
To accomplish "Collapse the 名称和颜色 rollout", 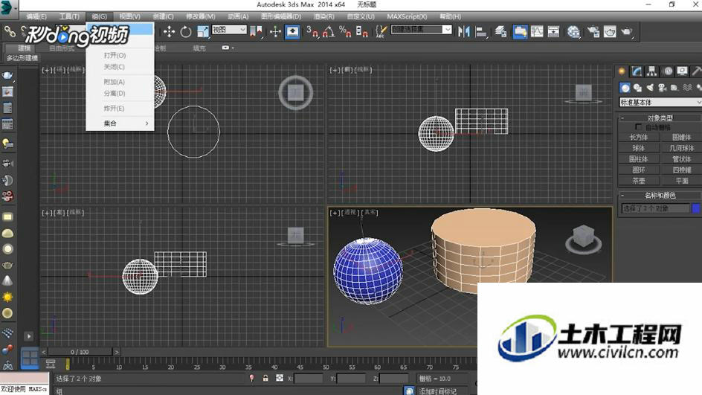I will pyautogui.click(x=660, y=195).
